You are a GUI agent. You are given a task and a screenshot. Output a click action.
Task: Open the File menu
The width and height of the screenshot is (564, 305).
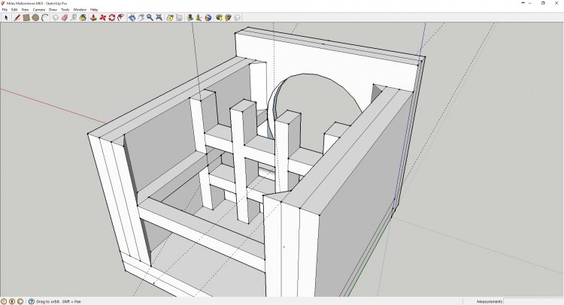click(x=5, y=10)
